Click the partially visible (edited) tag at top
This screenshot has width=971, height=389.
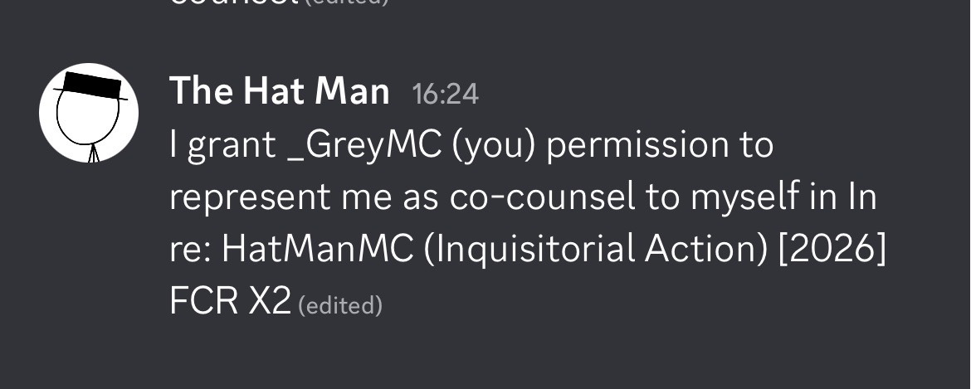[x=348, y=2]
